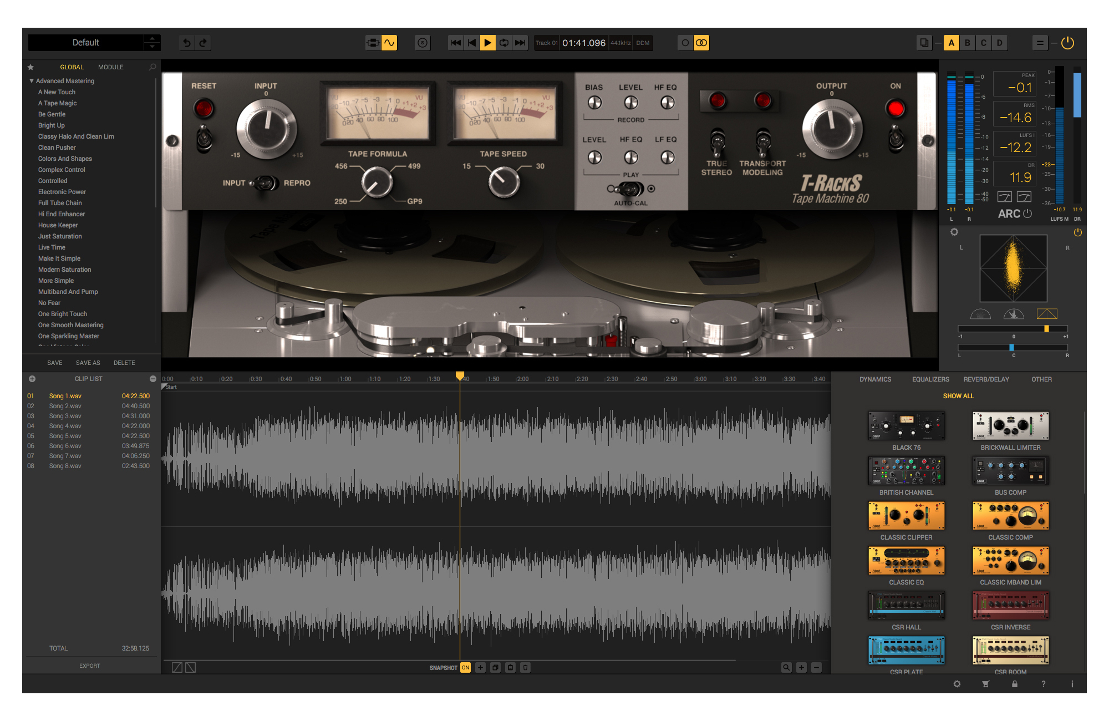
Task: Click the SAVE AS button
Action: click(x=88, y=363)
